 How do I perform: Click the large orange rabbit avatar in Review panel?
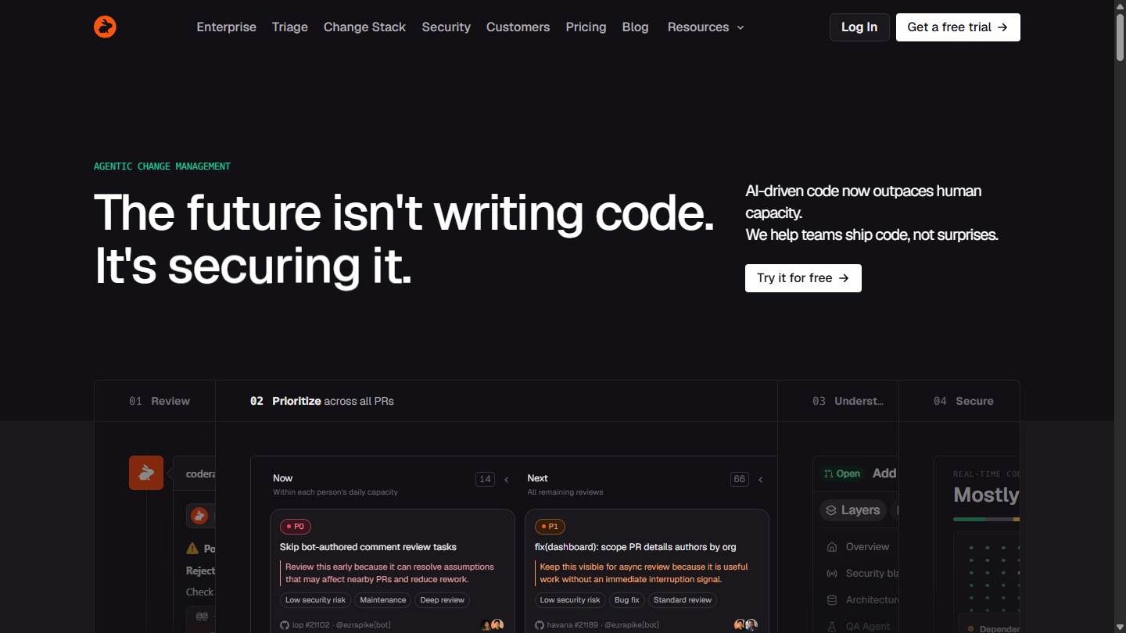(146, 473)
